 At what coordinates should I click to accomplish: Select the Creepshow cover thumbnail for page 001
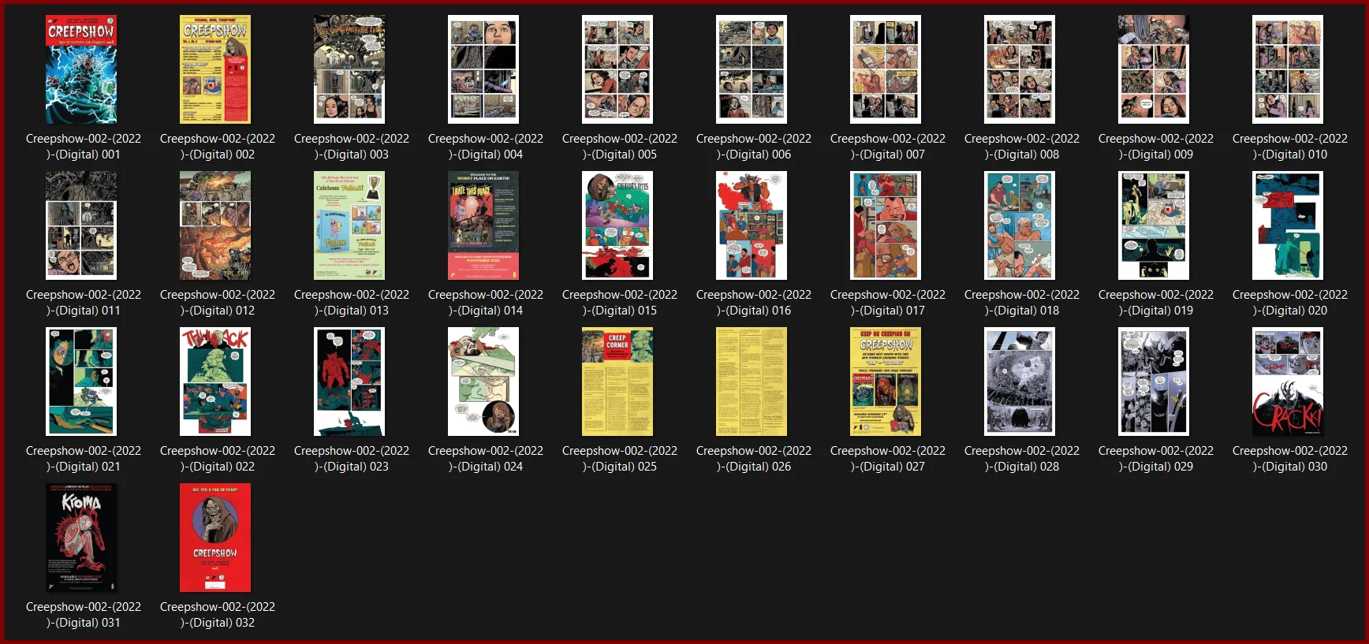[x=81, y=69]
